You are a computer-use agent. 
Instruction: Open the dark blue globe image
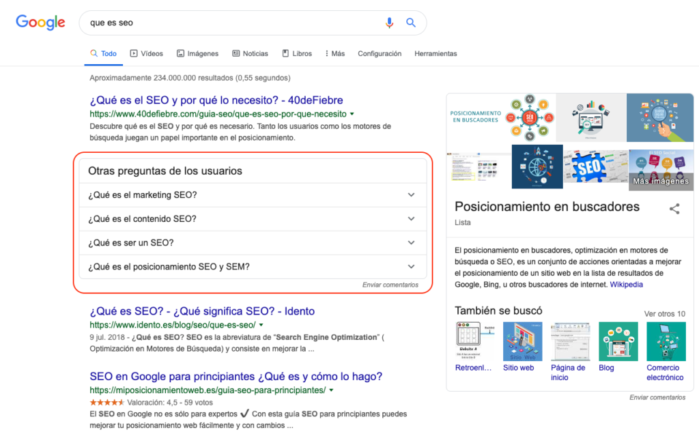pyautogui.click(x=537, y=167)
